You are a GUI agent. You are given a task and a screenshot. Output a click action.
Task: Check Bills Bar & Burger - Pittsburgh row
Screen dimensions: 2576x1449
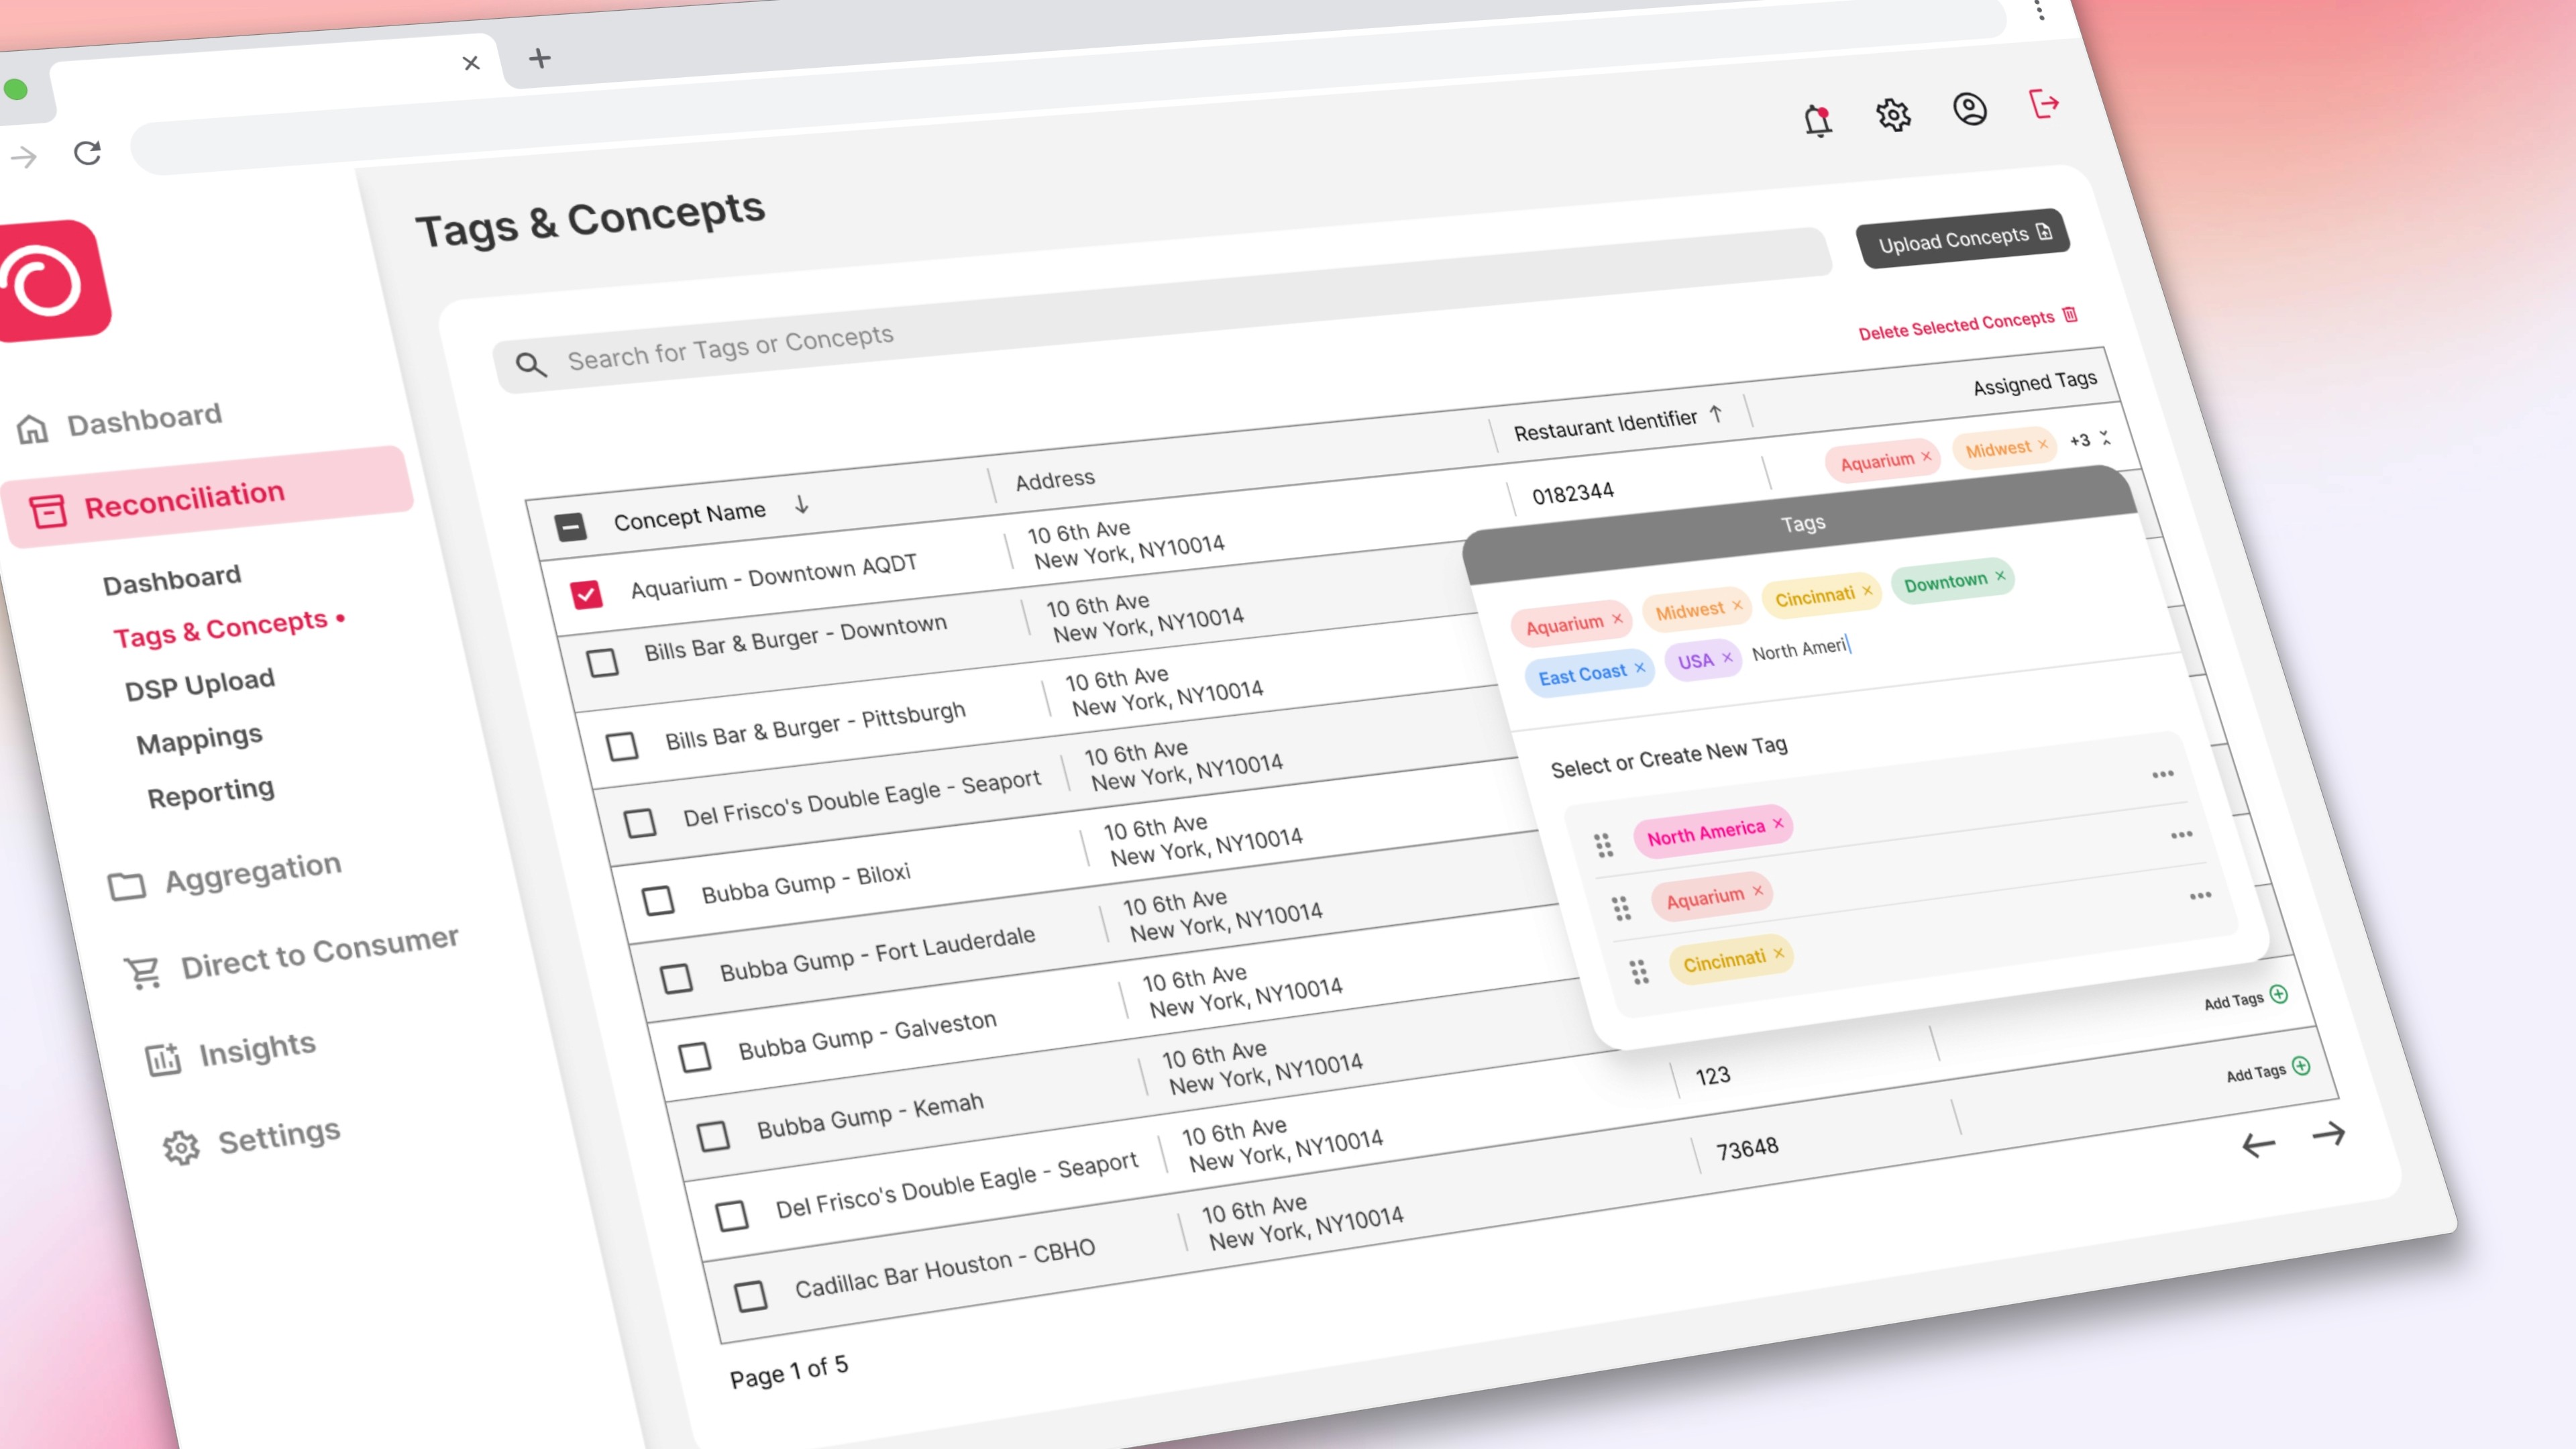click(622, 746)
